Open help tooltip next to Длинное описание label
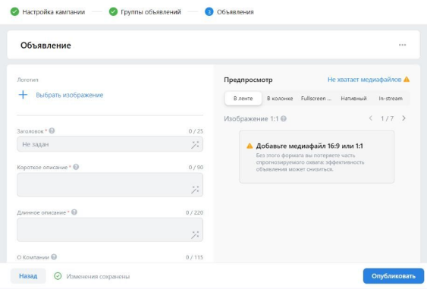Image resolution: width=427 pixels, height=289 pixels. tap(74, 212)
